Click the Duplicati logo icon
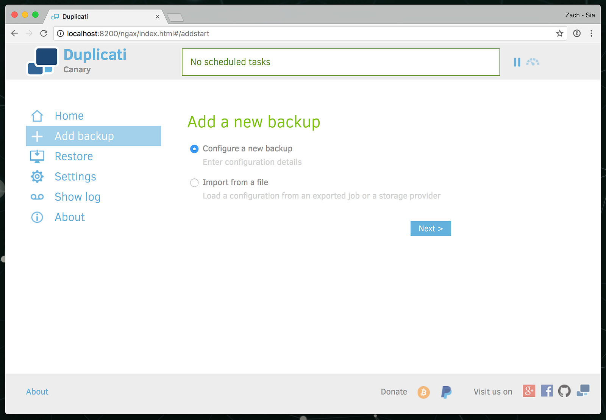Image resolution: width=606 pixels, height=420 pixels. coord(42,61)
